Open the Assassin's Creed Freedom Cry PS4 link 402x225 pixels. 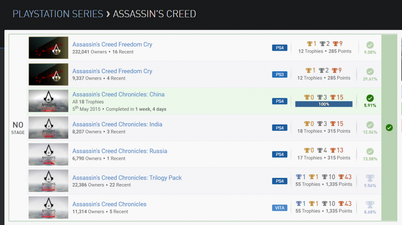pos(112,44)
